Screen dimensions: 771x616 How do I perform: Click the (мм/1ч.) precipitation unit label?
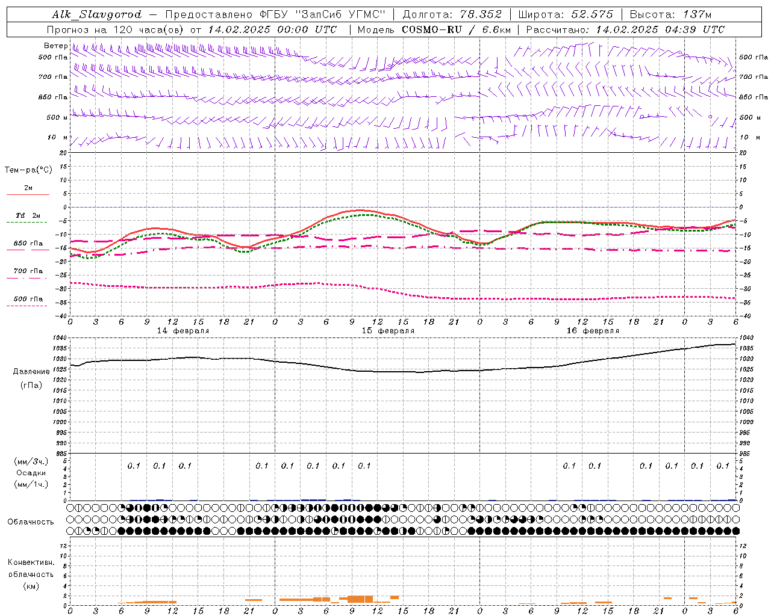coord(31,484)
